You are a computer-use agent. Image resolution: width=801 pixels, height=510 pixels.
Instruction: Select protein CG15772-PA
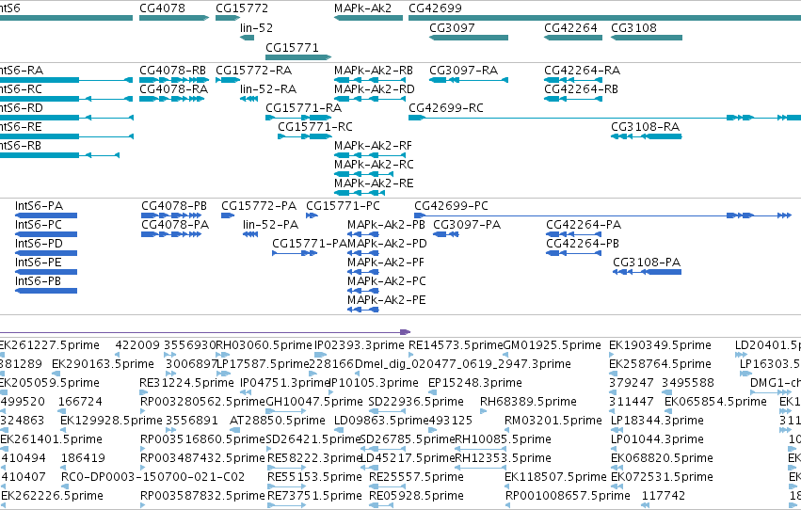259,206
